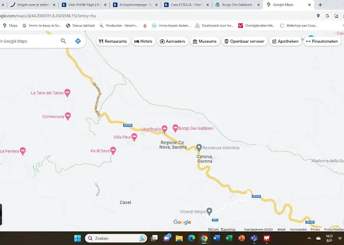Click the Ferriera hotel pin

(x=23, y=151)
